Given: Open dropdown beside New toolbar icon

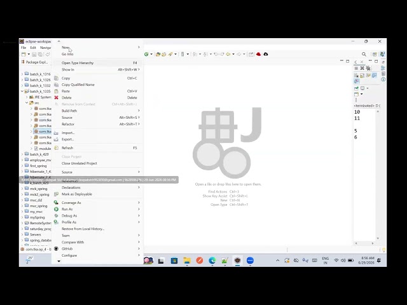Looking at the screenshot, I should tap(29, 54).
